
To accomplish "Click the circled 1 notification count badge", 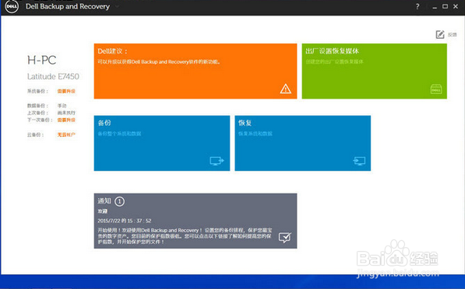I will pos(119,201).
